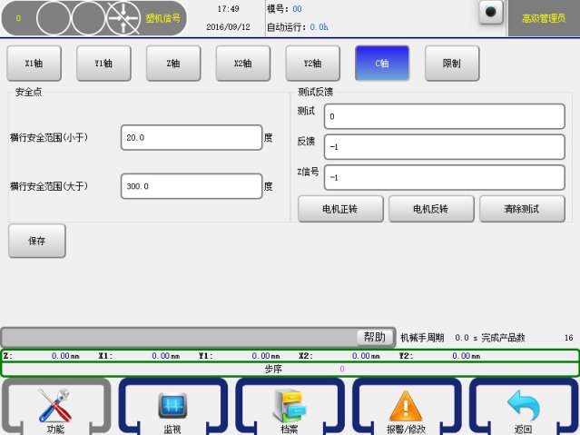Click the Z信号 value field
This screenshot has width=580, height=435.
coord(444,178)
